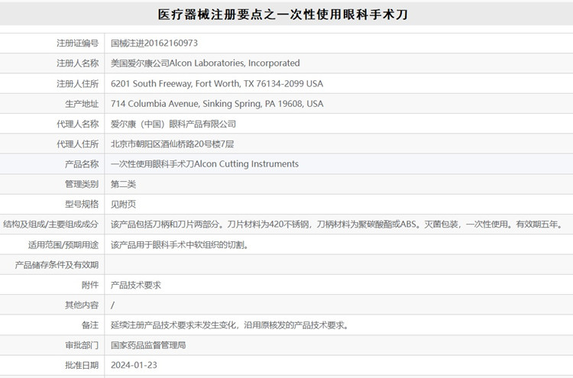Viewport: 573px width, 378px height.
Task: Click the 适用范围/预期用途 label
Action: (63, 244)
